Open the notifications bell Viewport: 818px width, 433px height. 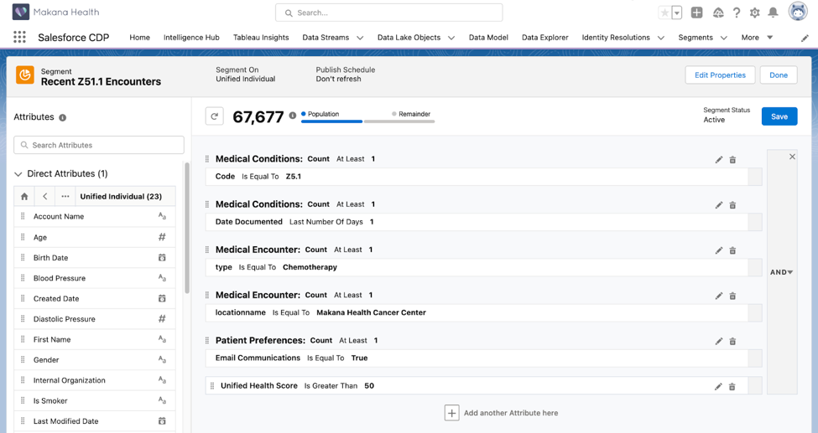[773, 13]
